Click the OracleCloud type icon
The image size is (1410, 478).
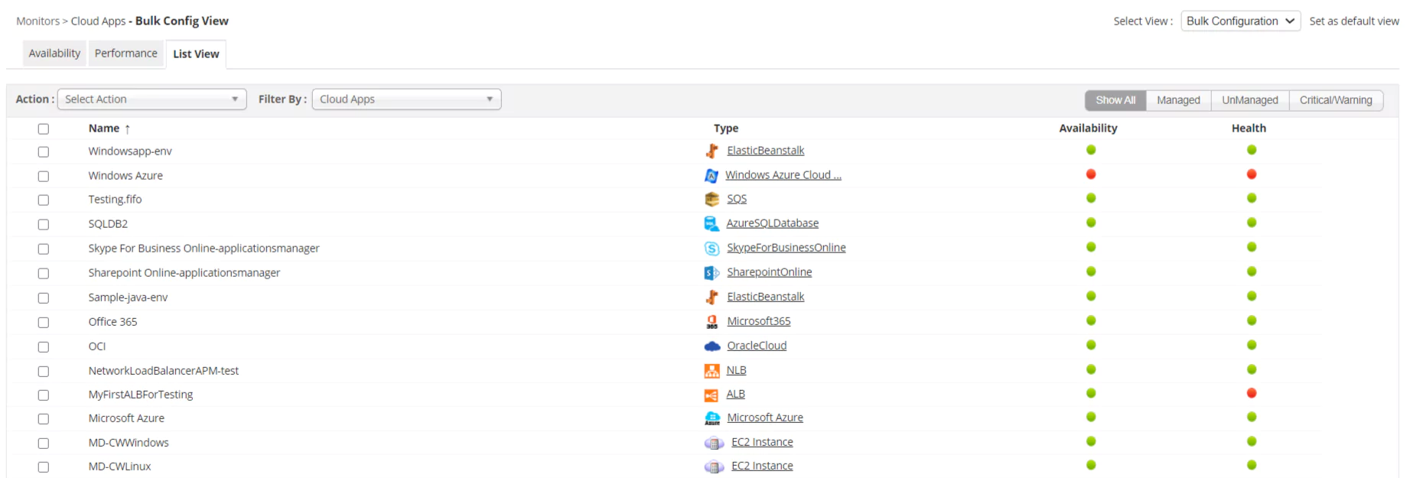[x=712, y=346]
